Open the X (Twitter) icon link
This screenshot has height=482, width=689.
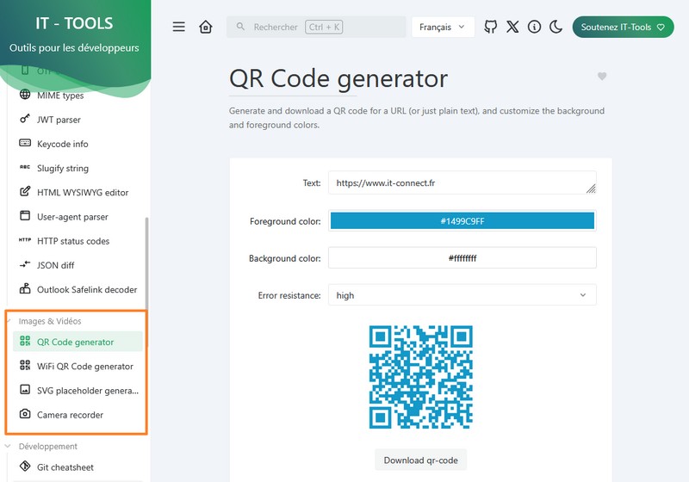(512, 27)
